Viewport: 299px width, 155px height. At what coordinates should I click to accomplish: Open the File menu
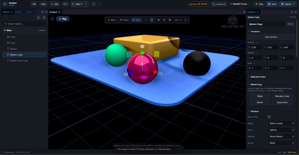[34, 4]
